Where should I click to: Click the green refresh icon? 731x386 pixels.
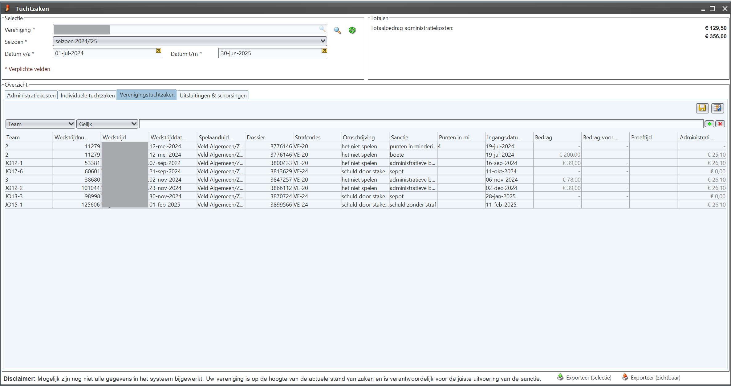tap(352, 30)
